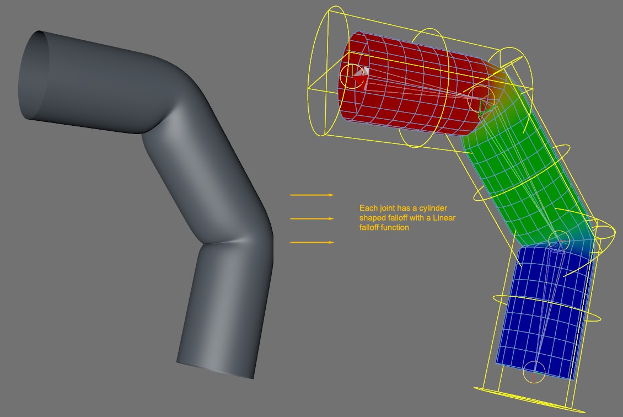The width and height of the screenshot is (623, 417).
Task: Click the bottom orange arrow
Action: [x=312, y=242]
